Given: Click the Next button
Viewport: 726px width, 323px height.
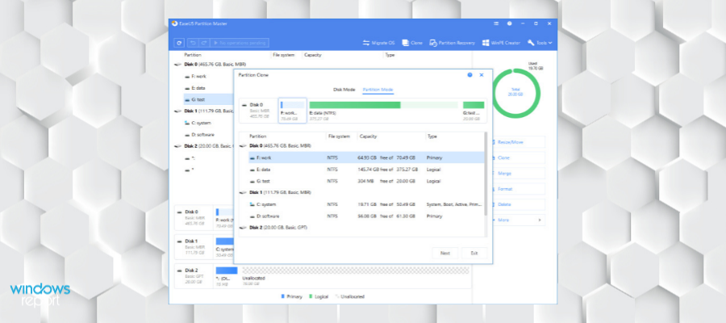Looking at the screenshot, I should [445, 254].
